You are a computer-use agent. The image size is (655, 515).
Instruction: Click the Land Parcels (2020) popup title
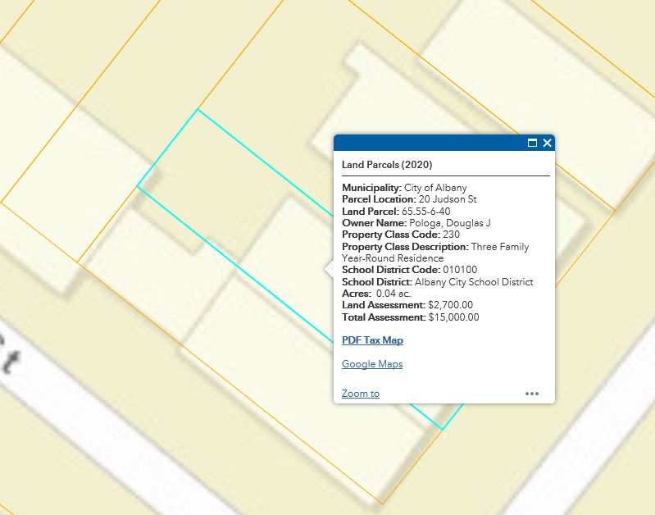pos(387,165)
